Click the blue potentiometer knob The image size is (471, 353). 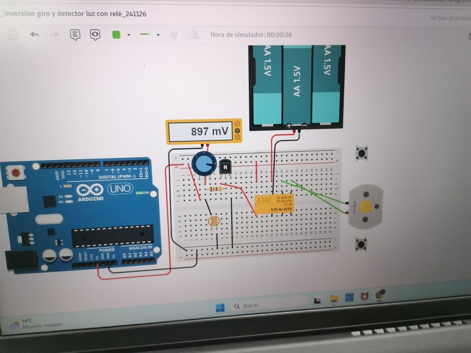coord(204,164)
